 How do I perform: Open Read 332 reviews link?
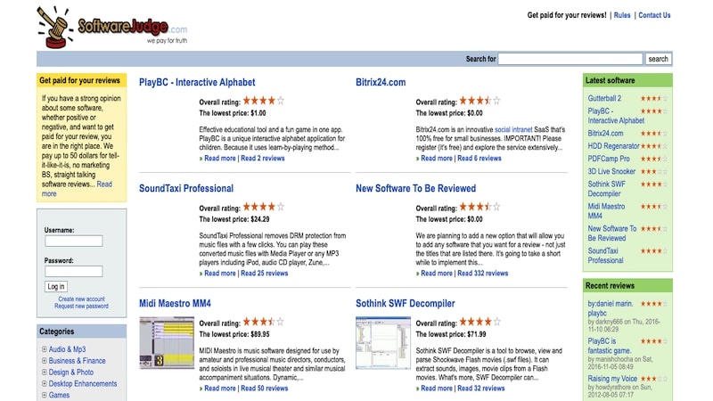[x=482, y=274]
